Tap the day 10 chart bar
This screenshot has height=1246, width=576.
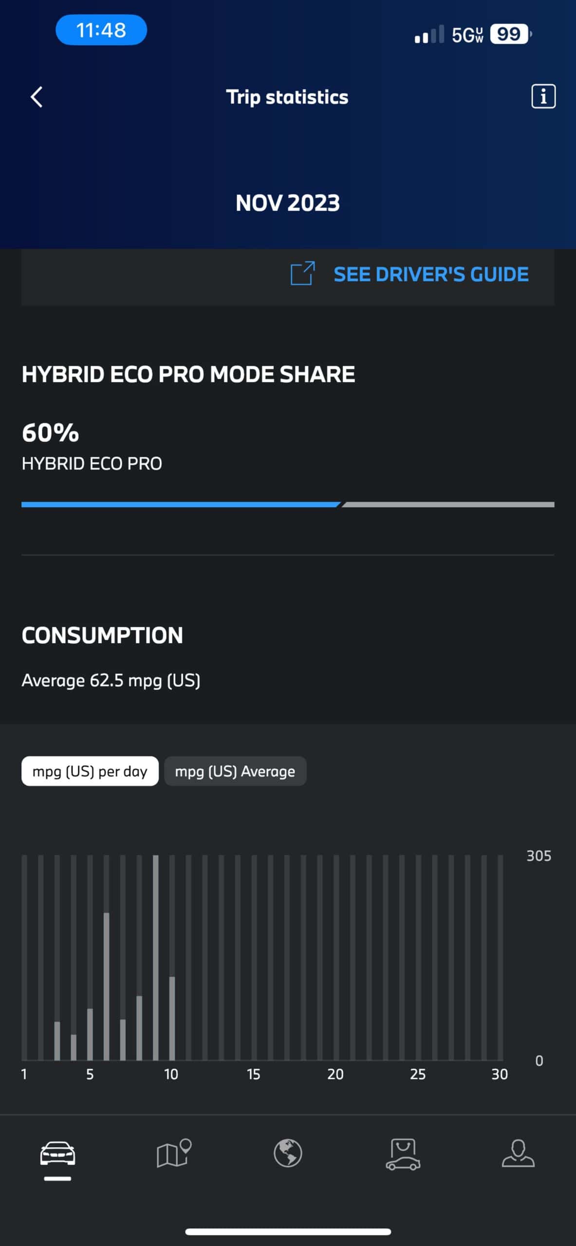(172, 1018)
